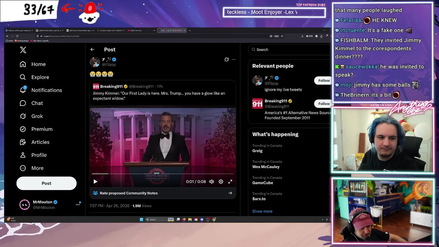
Task: Seek on the video progress bar
Action: [x=163, y=174]
